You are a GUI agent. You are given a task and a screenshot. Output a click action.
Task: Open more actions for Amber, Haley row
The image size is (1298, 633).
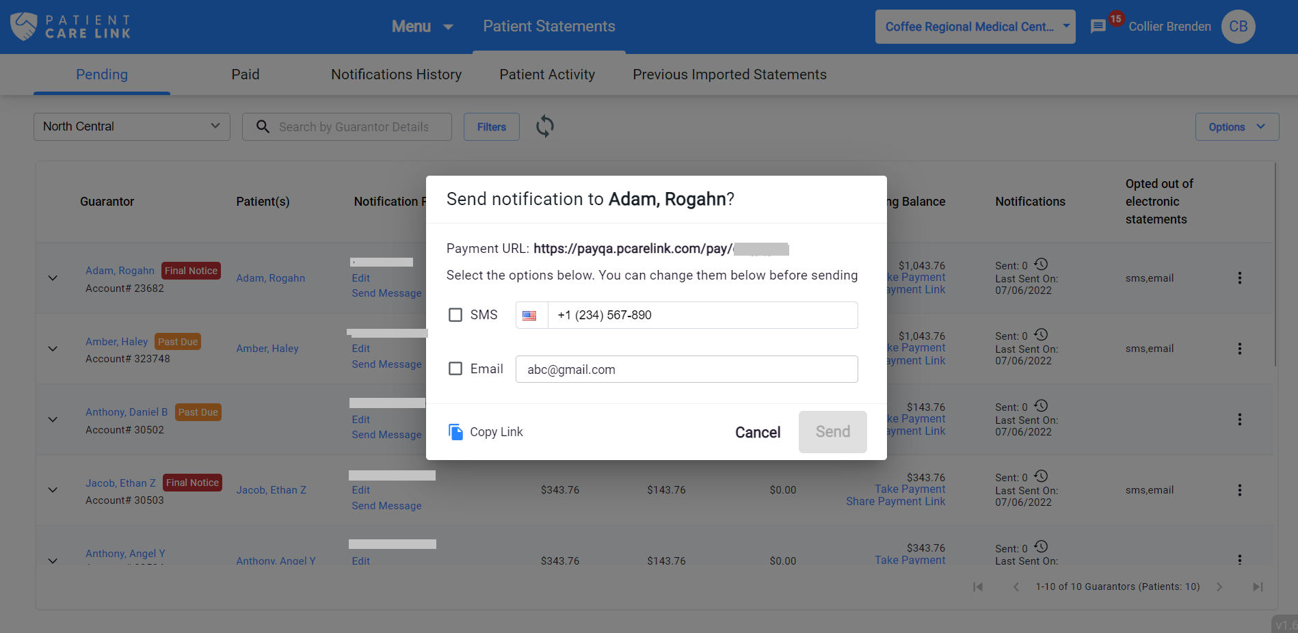click(1239, 349)
